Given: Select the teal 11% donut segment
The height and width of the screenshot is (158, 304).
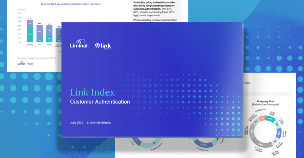Looking at the screenshot, I should (270, 118).
